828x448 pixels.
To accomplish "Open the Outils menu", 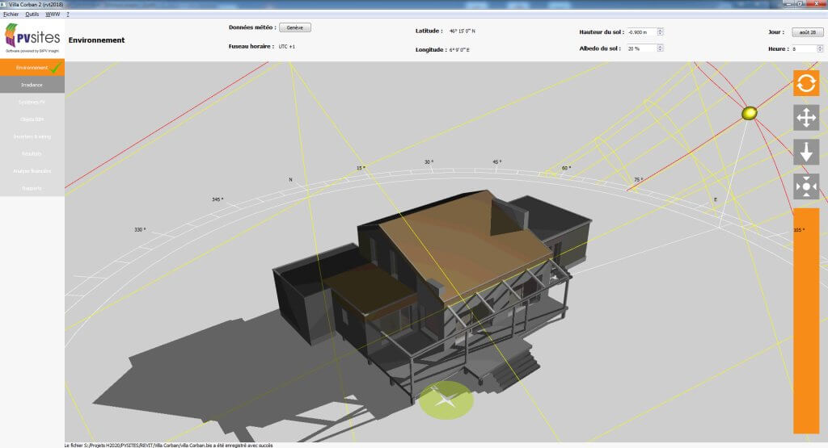I will 32,14.
